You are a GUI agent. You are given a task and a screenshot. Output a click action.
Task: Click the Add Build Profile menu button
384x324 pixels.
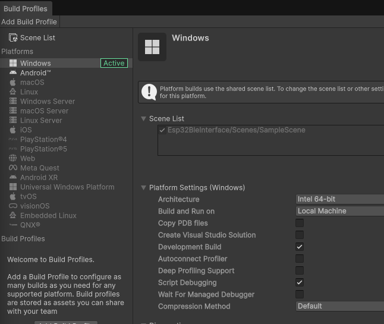29,22
